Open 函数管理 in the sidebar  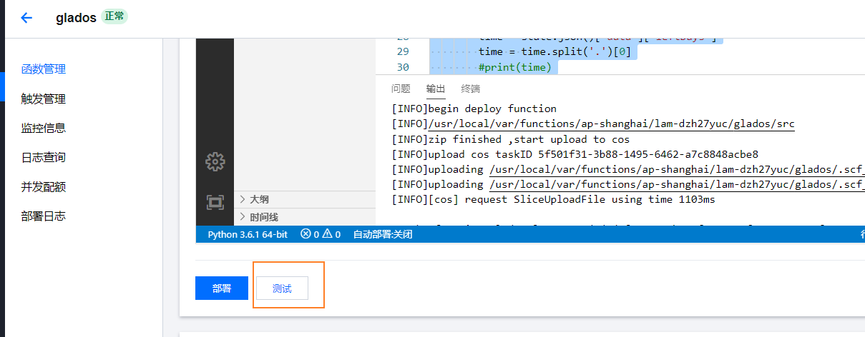pyautogui.click(x=44, y=69)
